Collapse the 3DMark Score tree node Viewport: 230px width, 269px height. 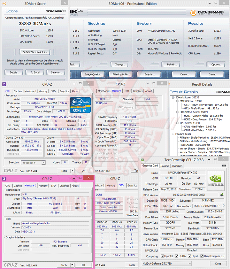pos(173,97)
